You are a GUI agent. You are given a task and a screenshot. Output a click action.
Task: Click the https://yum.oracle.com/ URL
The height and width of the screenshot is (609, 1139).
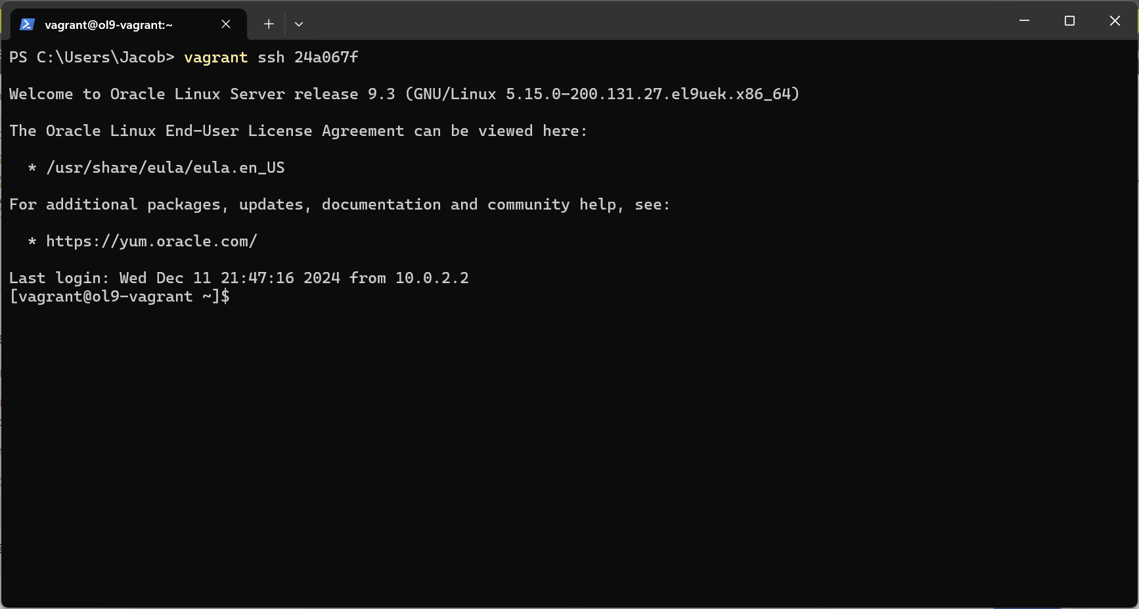click(151, 242)
